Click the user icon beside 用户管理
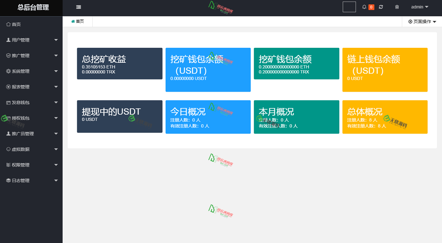 tap(8, 40)
